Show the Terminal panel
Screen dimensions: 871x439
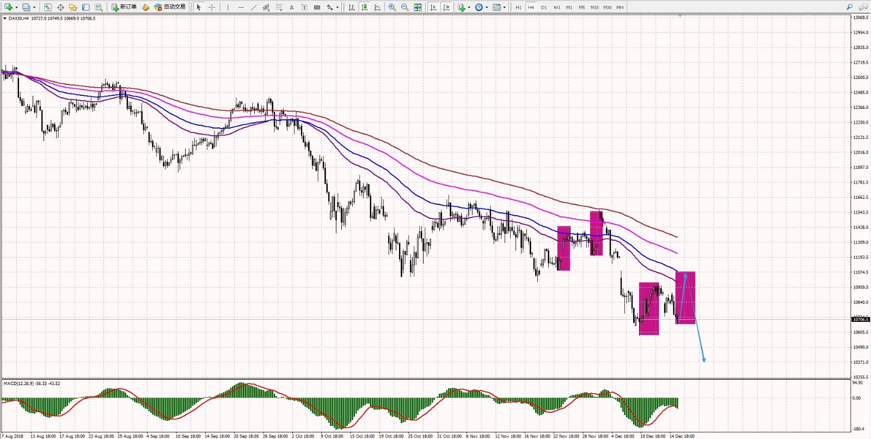pos(86,7)
